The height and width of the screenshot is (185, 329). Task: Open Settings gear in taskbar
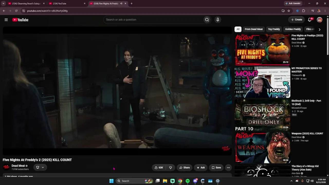pyautogui.click(x=218, y=181)
